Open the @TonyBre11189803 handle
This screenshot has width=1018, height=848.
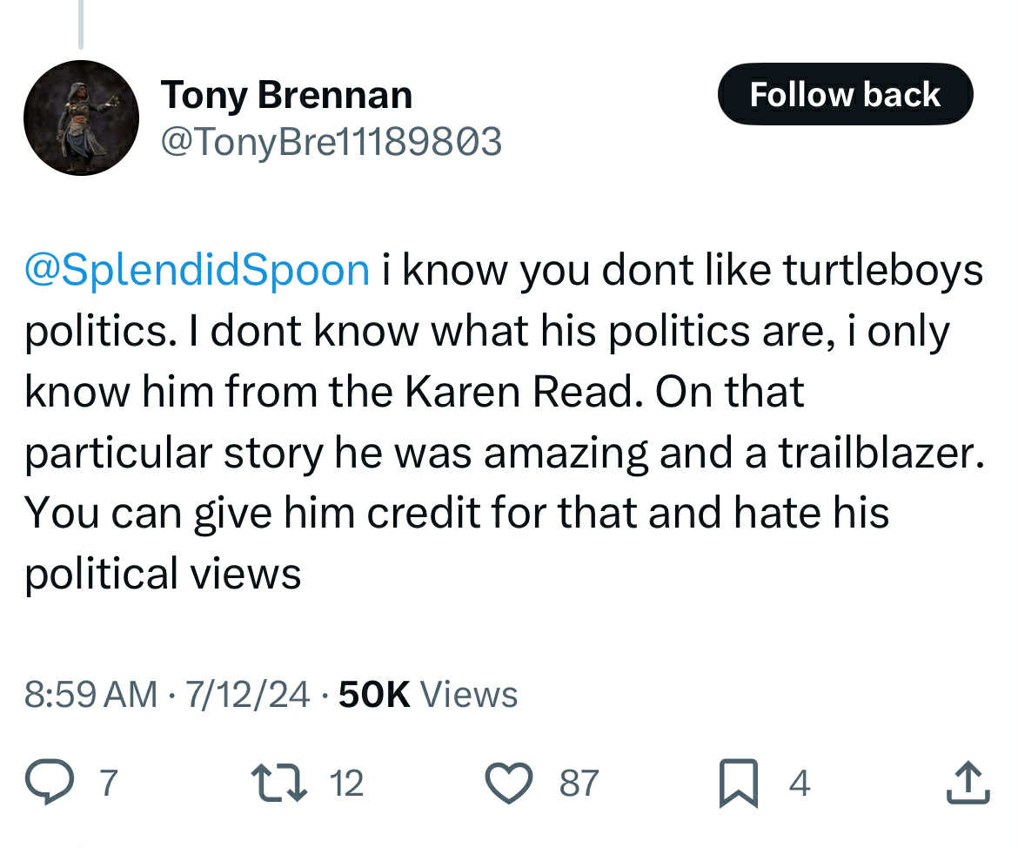tap(332, 141)
